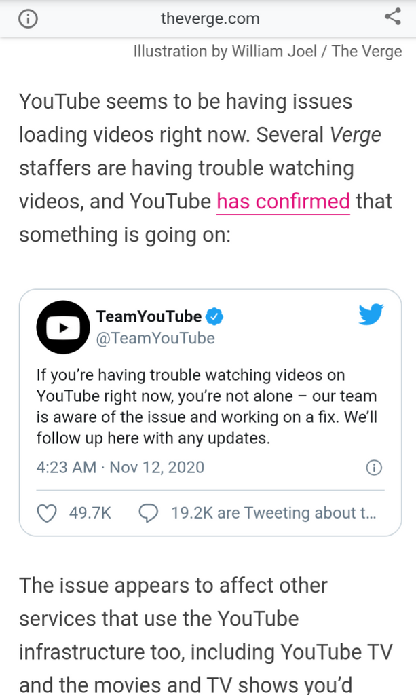
Task: Click the William Joel illustration credit
Action: point(268,52)
